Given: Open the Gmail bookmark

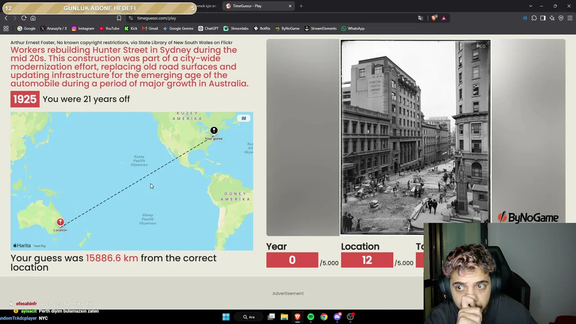Looking at the screenshot, I should pyautogui.click(x=150, y=28).
